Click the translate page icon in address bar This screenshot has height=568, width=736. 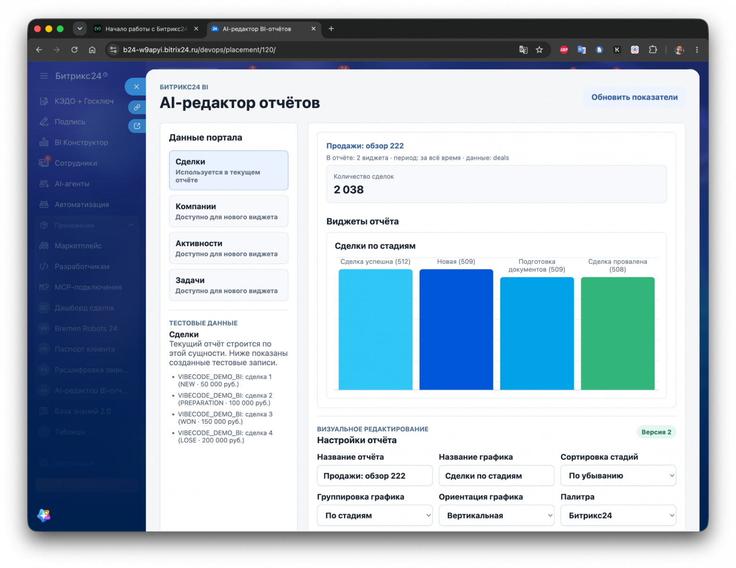(523, 49)
